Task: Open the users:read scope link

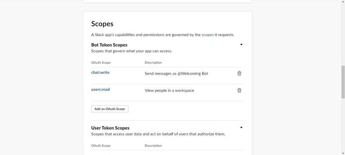Action: pyautogui.click(x=100, y=90)
